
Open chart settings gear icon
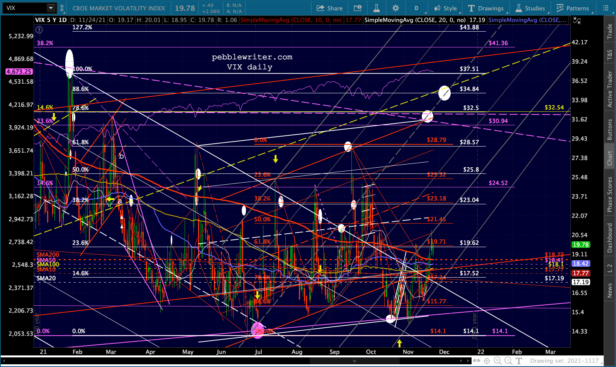click(395, 8)
